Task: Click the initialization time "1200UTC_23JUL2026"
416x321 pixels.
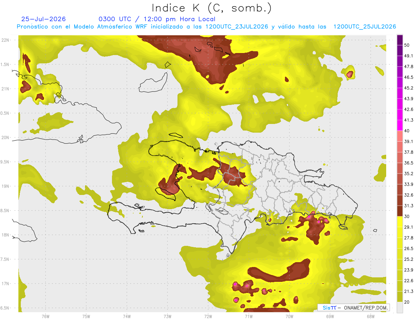Action: tap(237, 27)
